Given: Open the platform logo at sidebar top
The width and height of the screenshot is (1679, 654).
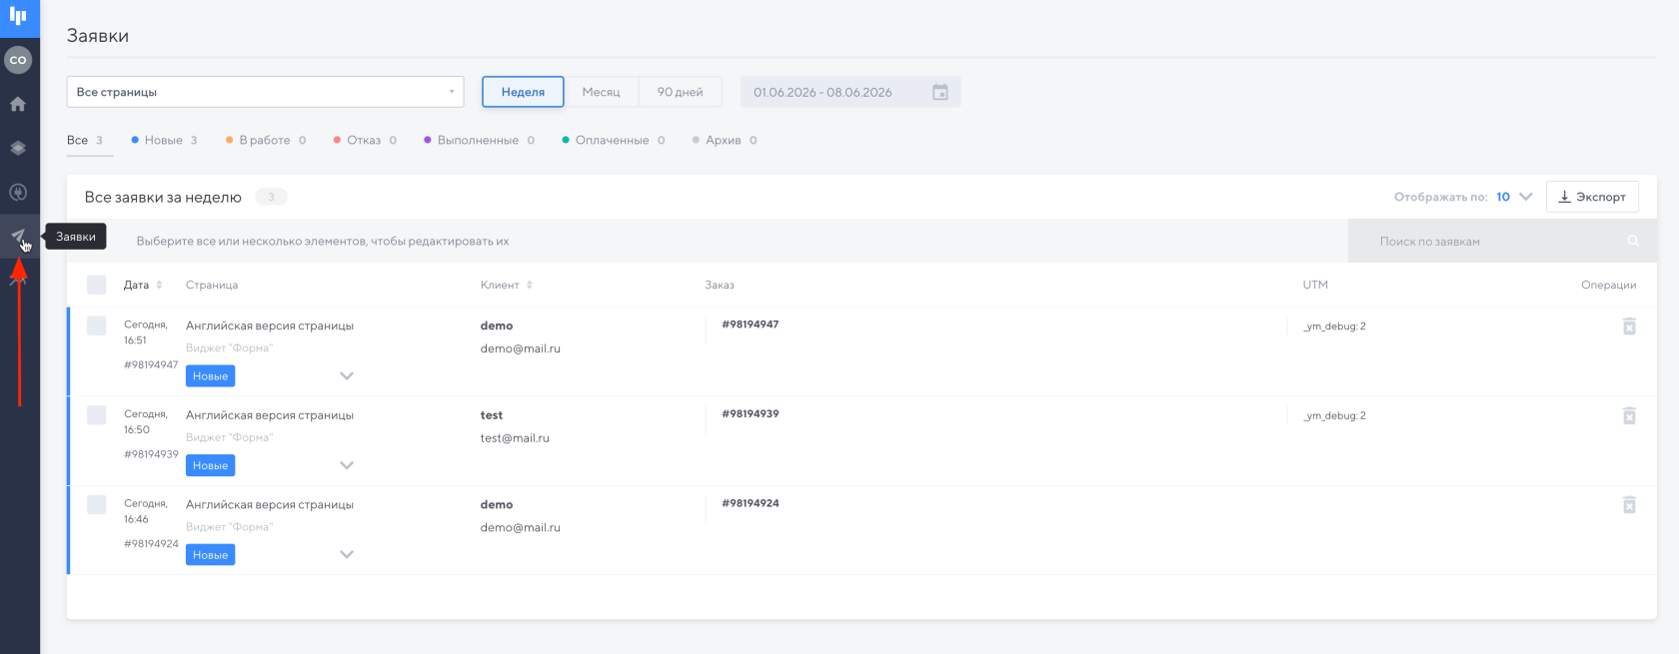Looking at the screenshot, I should pos(18,15).
